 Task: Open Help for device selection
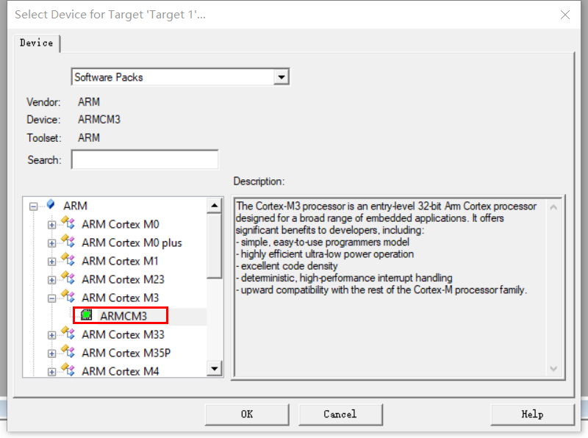point(532,414)
